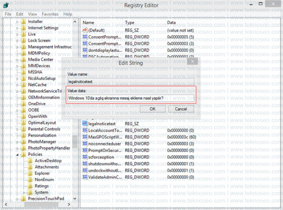Click the first ConsentPrompt DWORD icon

(84, 37)
